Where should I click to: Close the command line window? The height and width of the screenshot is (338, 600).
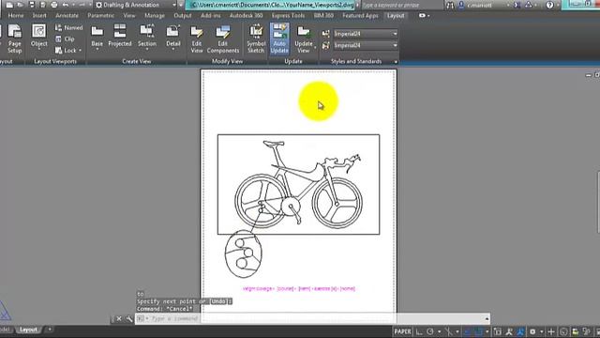point(119,318)
